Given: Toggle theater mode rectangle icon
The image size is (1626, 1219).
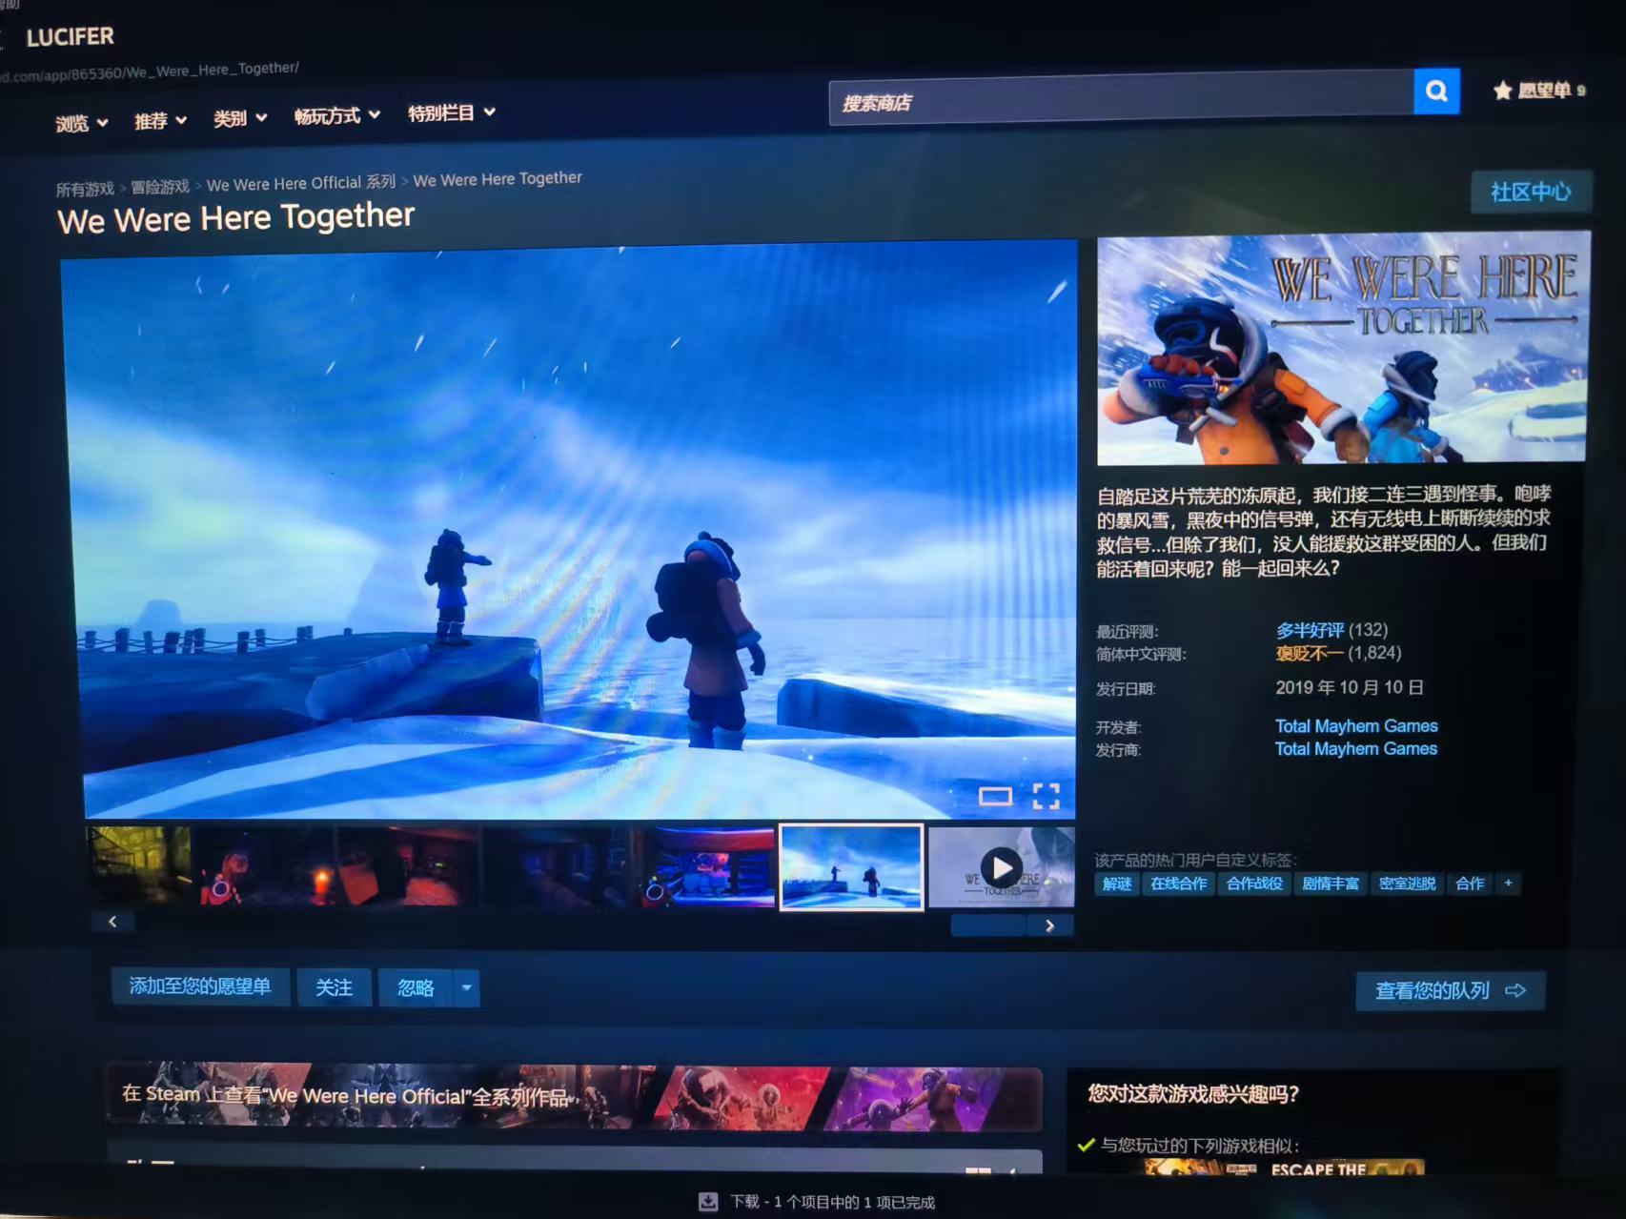Looking at the screenshot, I should pos(995,796).
